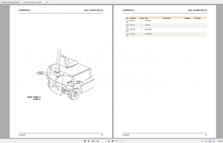Click page number 36 in right footer
Viewport: 223px width, 143px height.
tap(206, 135)
